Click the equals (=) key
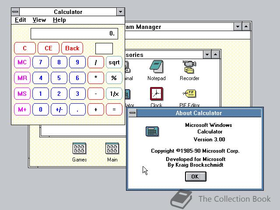Image resolution: width=280 pixels, height=210 pixels. click(114, 109)
